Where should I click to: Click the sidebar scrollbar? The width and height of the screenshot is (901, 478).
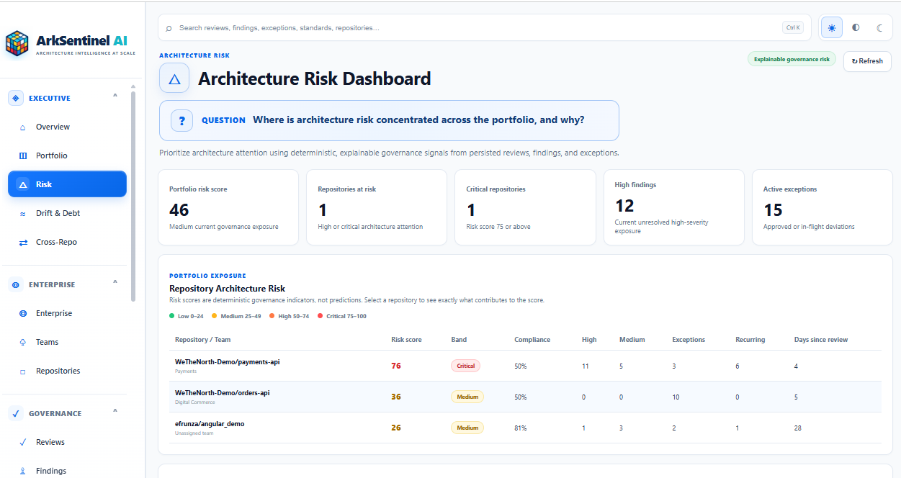[133, 194]
